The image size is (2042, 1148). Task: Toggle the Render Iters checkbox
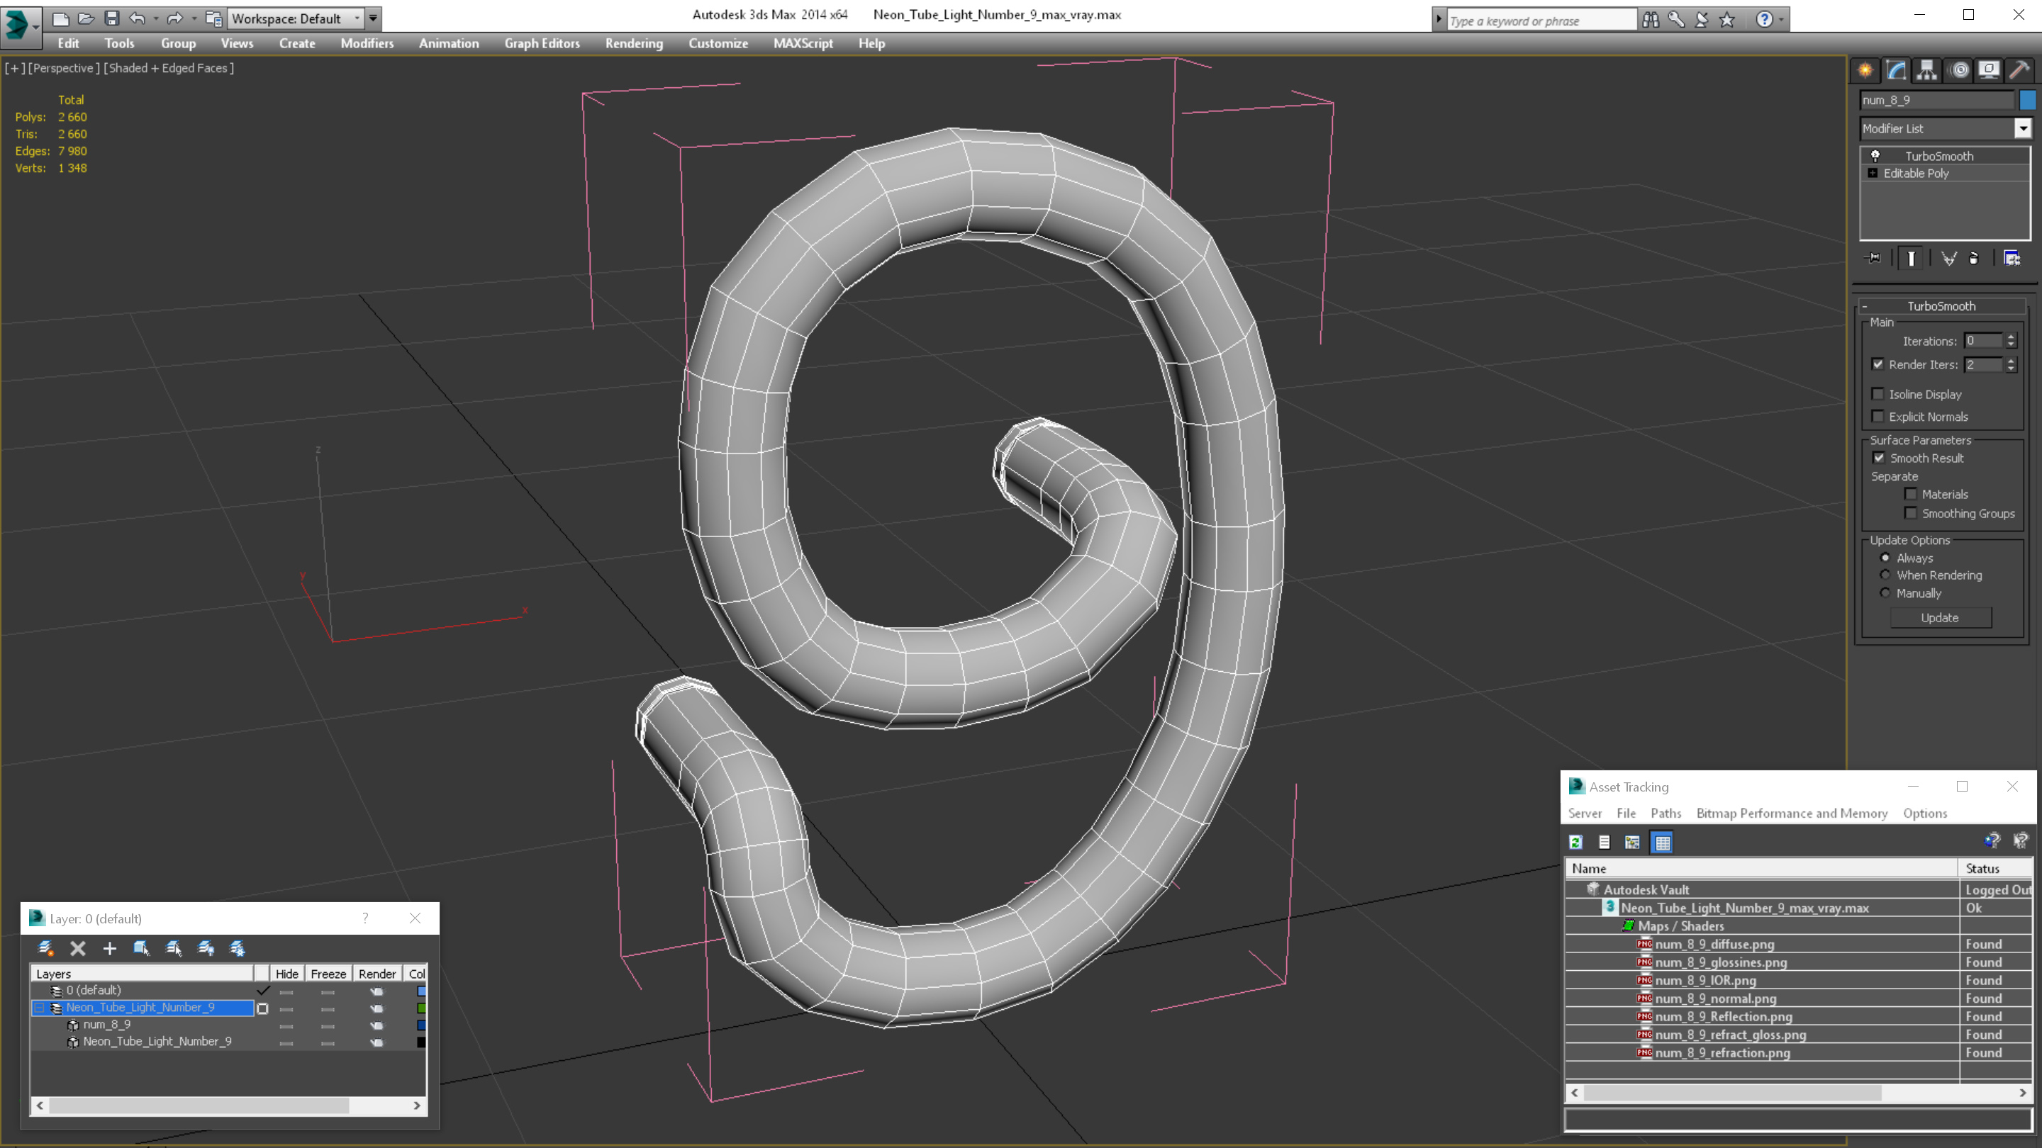click(x=1878, y=364)
